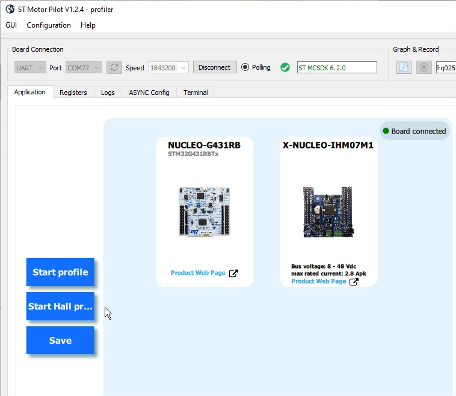Click the green connection status checkmark

tap(285, 67)
